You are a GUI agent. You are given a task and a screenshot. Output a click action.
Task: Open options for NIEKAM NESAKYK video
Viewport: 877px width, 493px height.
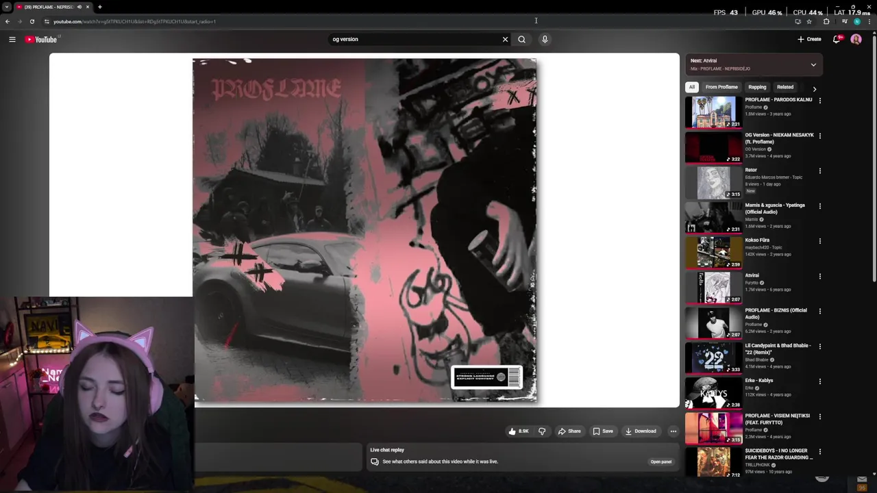pos(819,136)
